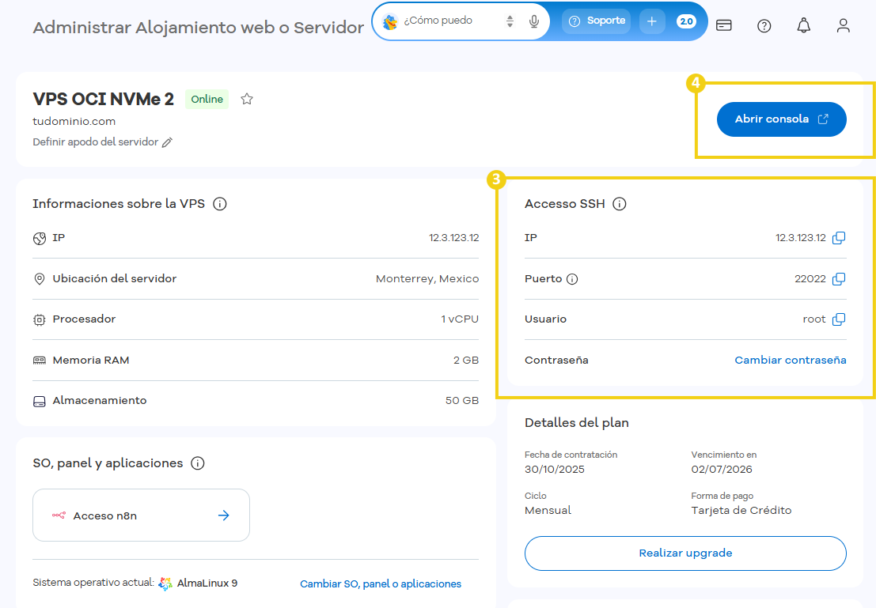Click the VPS IP value 12.3.123.12

click(453, 237)
